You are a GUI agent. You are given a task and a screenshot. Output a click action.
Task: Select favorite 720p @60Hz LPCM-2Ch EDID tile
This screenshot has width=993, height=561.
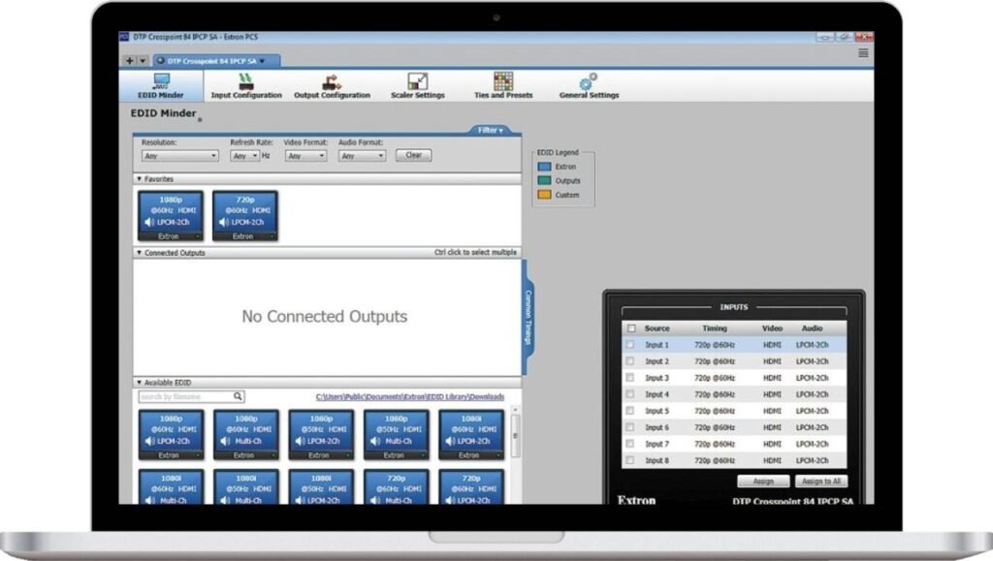(244, 216)
